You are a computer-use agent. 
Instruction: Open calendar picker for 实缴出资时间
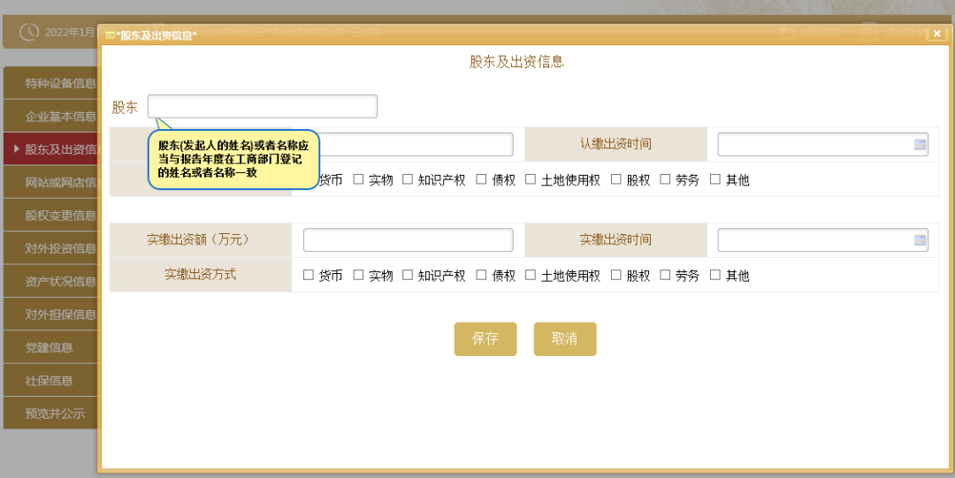coord(920,240)
